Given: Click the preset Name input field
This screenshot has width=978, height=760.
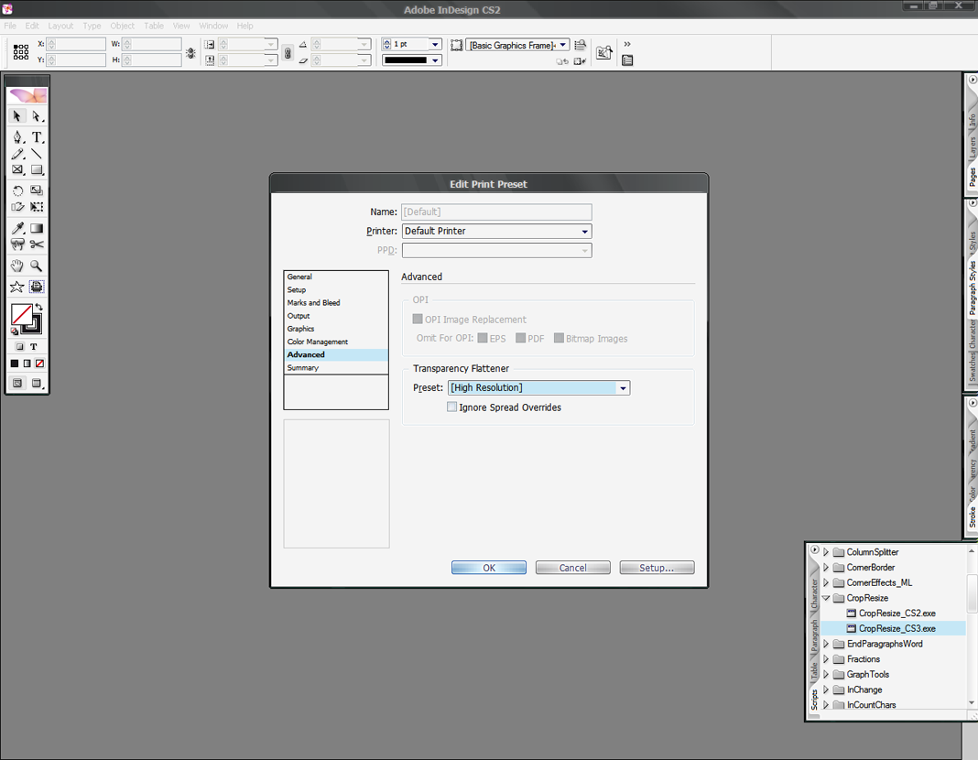Looking at the screenshot, I should [x=497, y=212].
